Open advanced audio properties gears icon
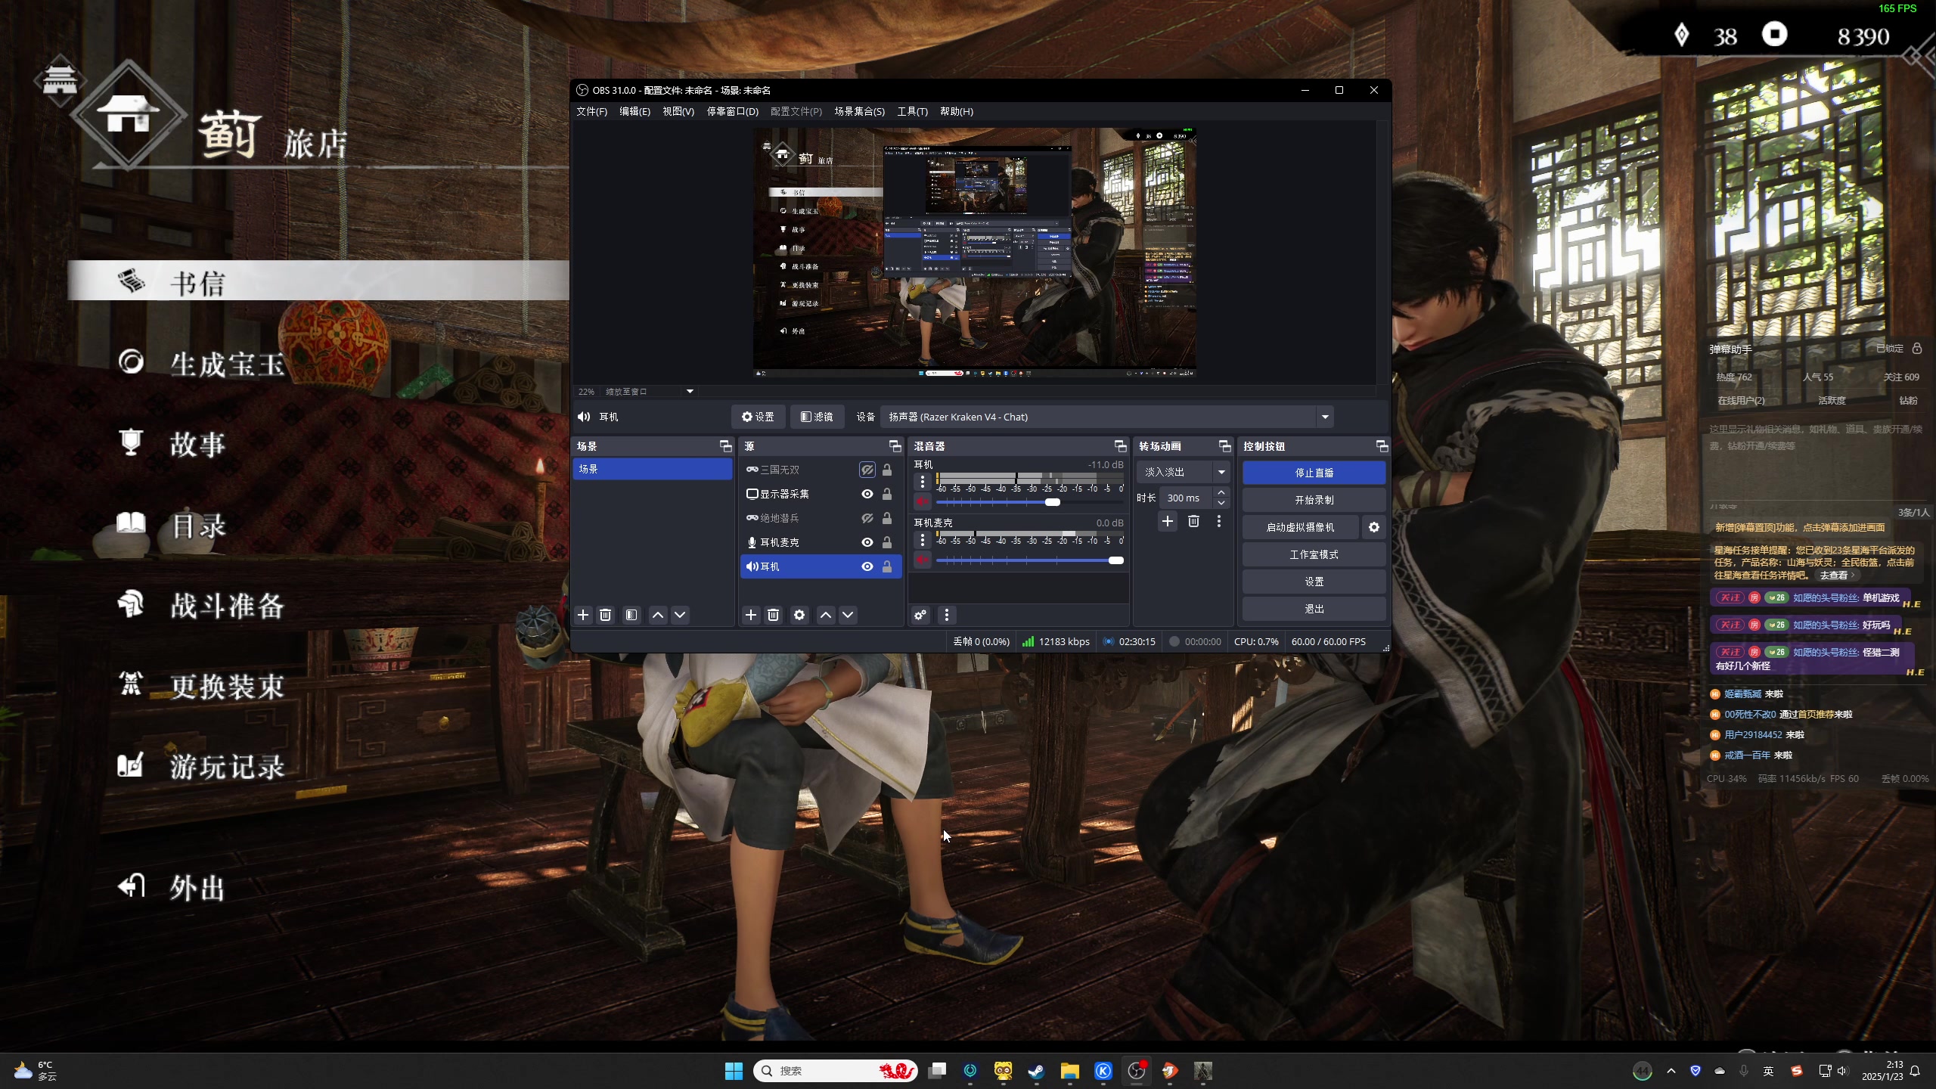1936x1089 pixels. (920, 615)
